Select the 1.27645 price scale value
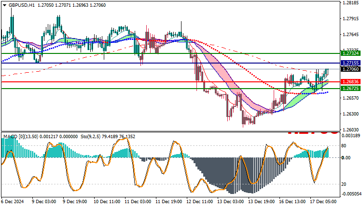 (x=351, y=35)
